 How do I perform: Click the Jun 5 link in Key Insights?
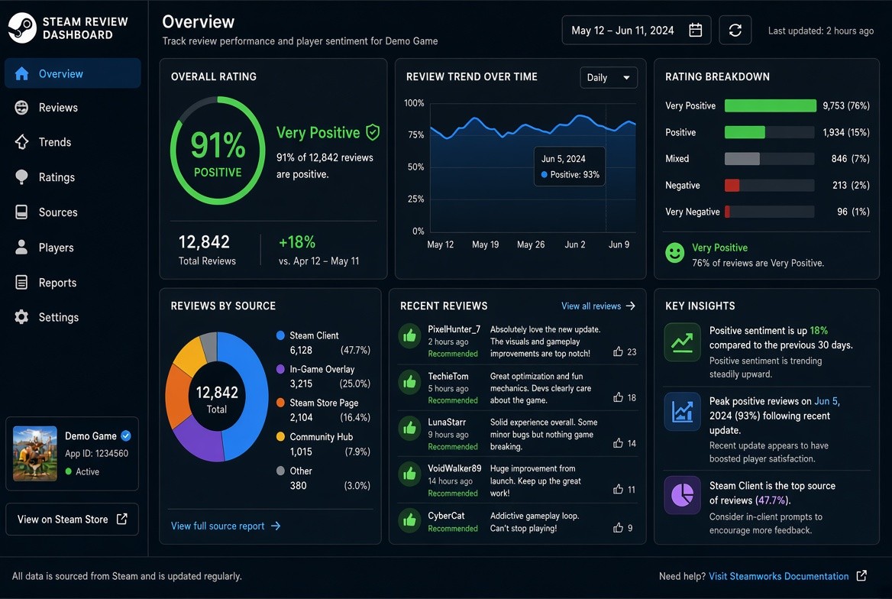tap(827, 401)
